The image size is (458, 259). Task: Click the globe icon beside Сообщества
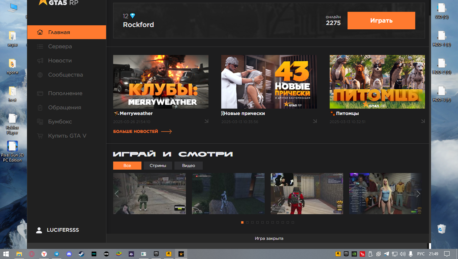pyautogui.click(x=40, y=75)
